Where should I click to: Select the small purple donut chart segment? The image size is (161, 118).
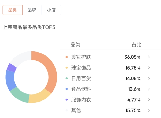pos(12,67)
